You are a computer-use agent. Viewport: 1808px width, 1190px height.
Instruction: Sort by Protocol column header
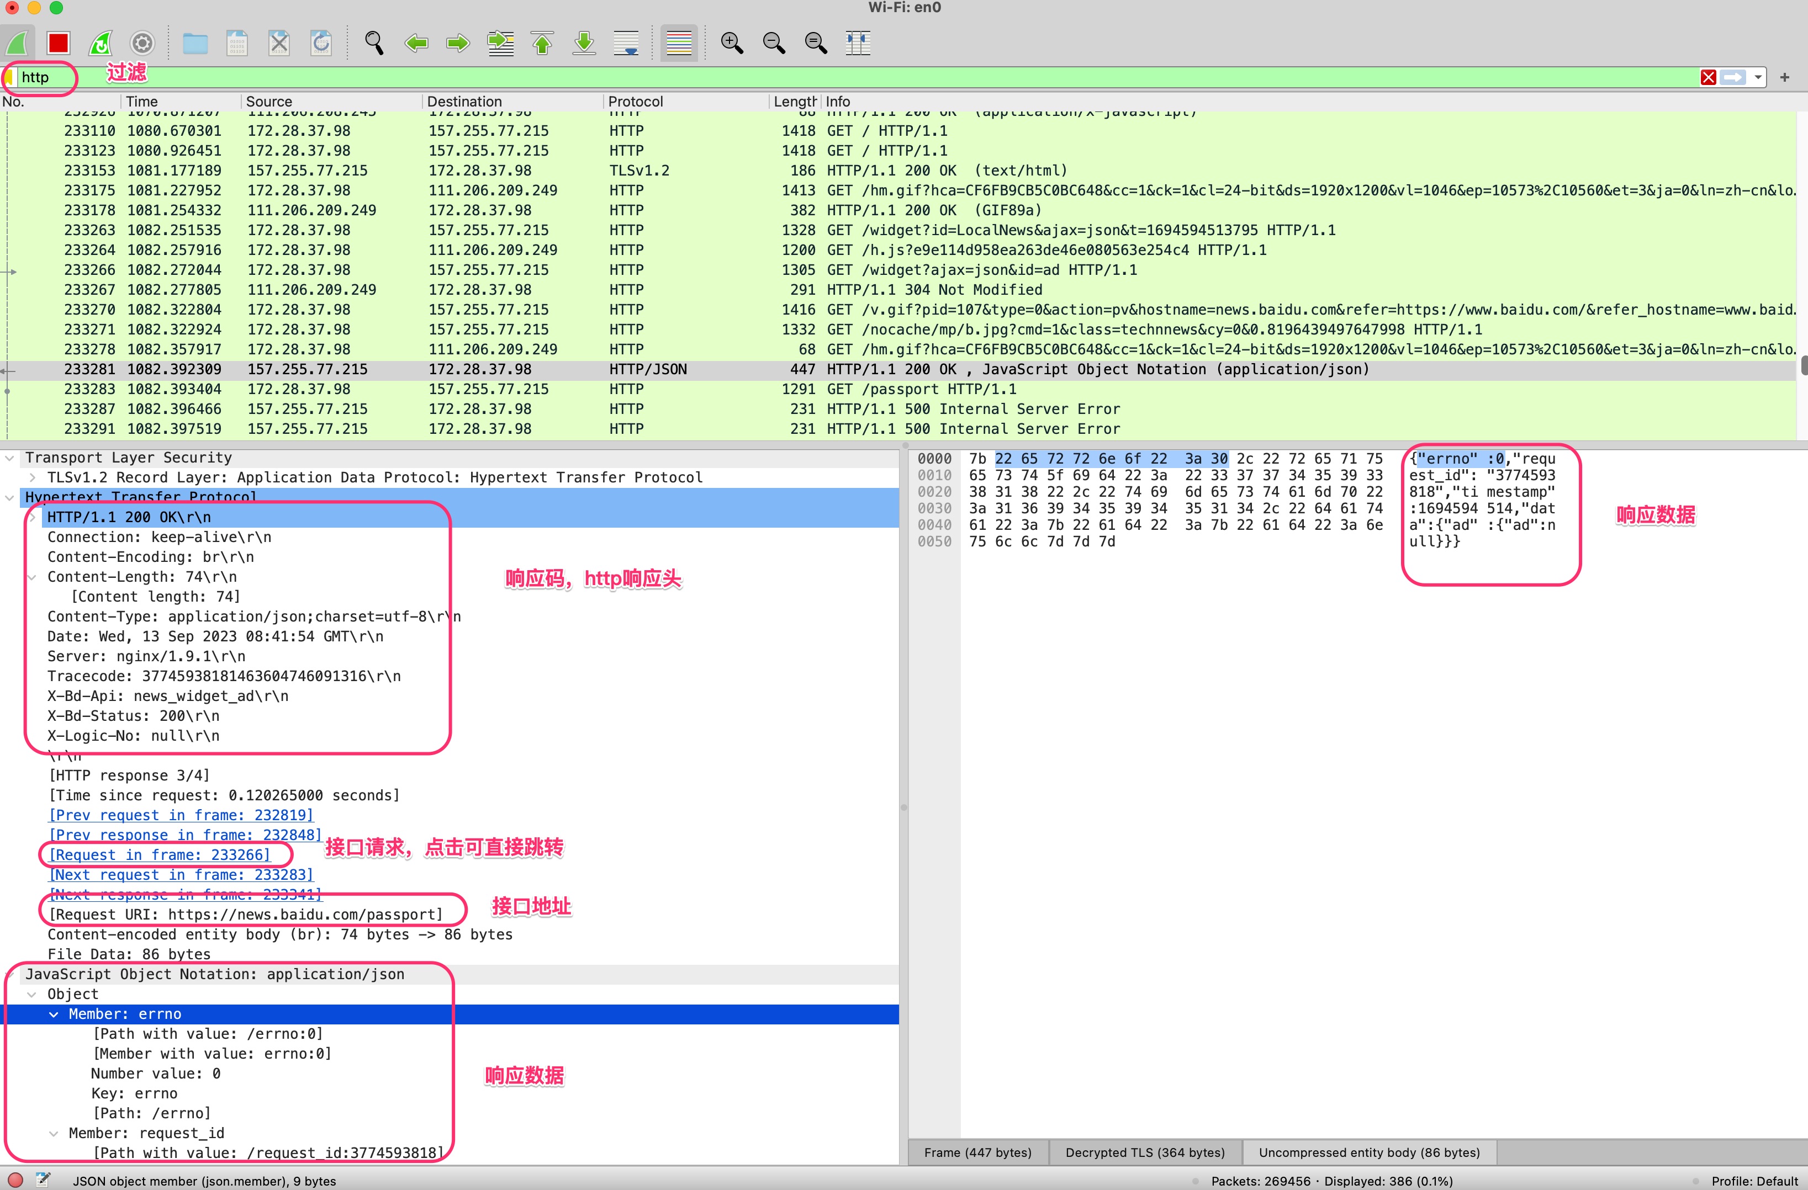tap(686, 101)
